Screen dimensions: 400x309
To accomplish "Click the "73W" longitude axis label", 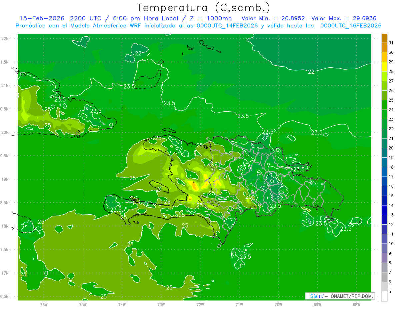I will click(x=161, y=305).
